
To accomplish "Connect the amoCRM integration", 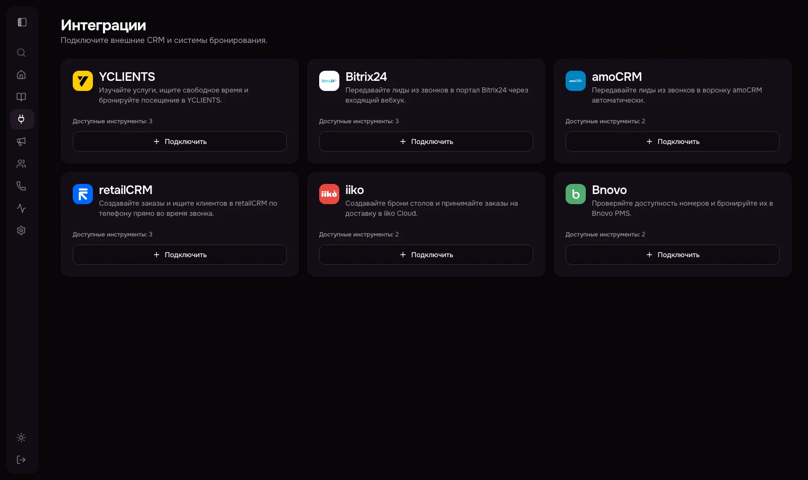I will pos(672,141).
